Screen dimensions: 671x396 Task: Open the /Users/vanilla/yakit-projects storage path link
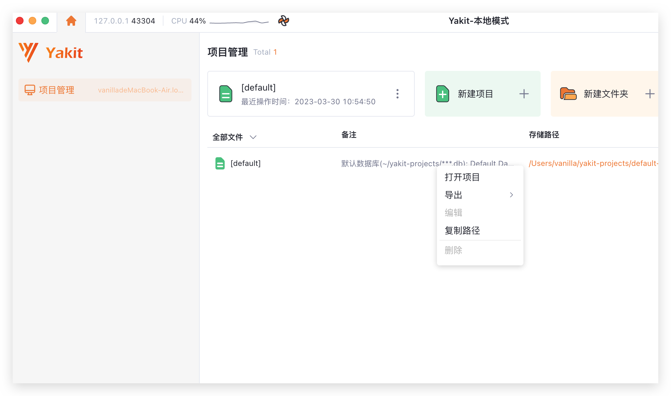click(593, 163)
